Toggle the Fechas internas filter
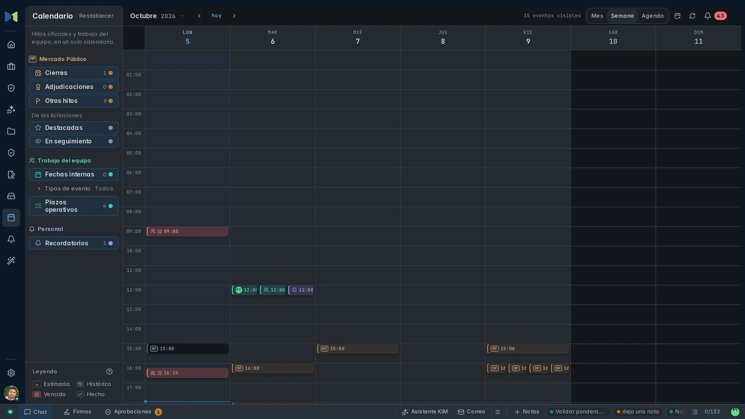745x419 pixels. [x=74, y=175]
